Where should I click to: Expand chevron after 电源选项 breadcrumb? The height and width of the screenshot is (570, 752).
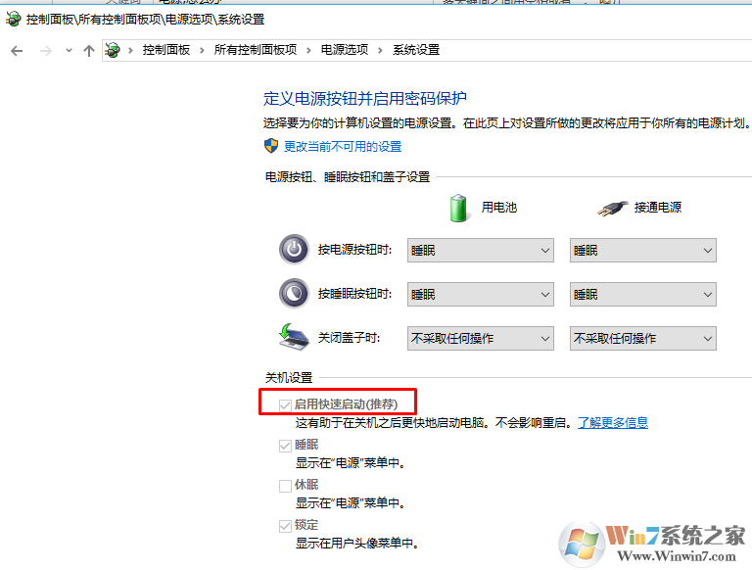point(380,50)
